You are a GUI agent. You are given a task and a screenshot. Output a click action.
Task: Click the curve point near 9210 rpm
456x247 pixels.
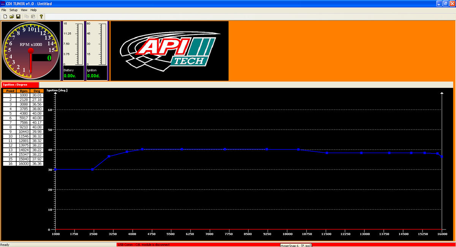point(267,149)
